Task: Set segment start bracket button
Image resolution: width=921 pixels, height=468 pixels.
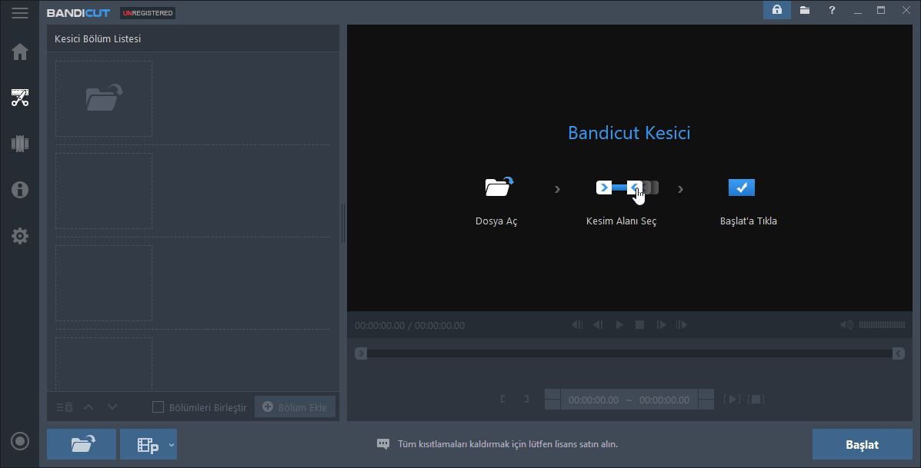Action: [503, 400]
